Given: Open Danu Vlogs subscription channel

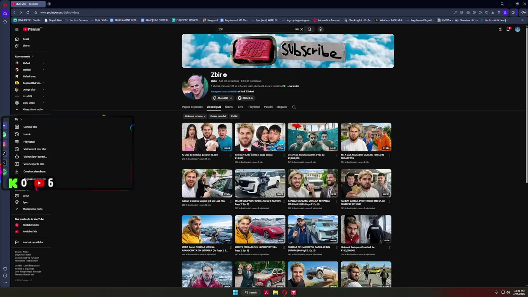Looking at the screenshot, I should pyautogui.click(x=28, y=103).
